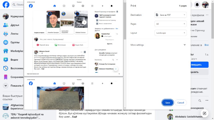The height and width of the screenshot is (120, 214).
Task: Click the new message compose icon
Action: 204,113
